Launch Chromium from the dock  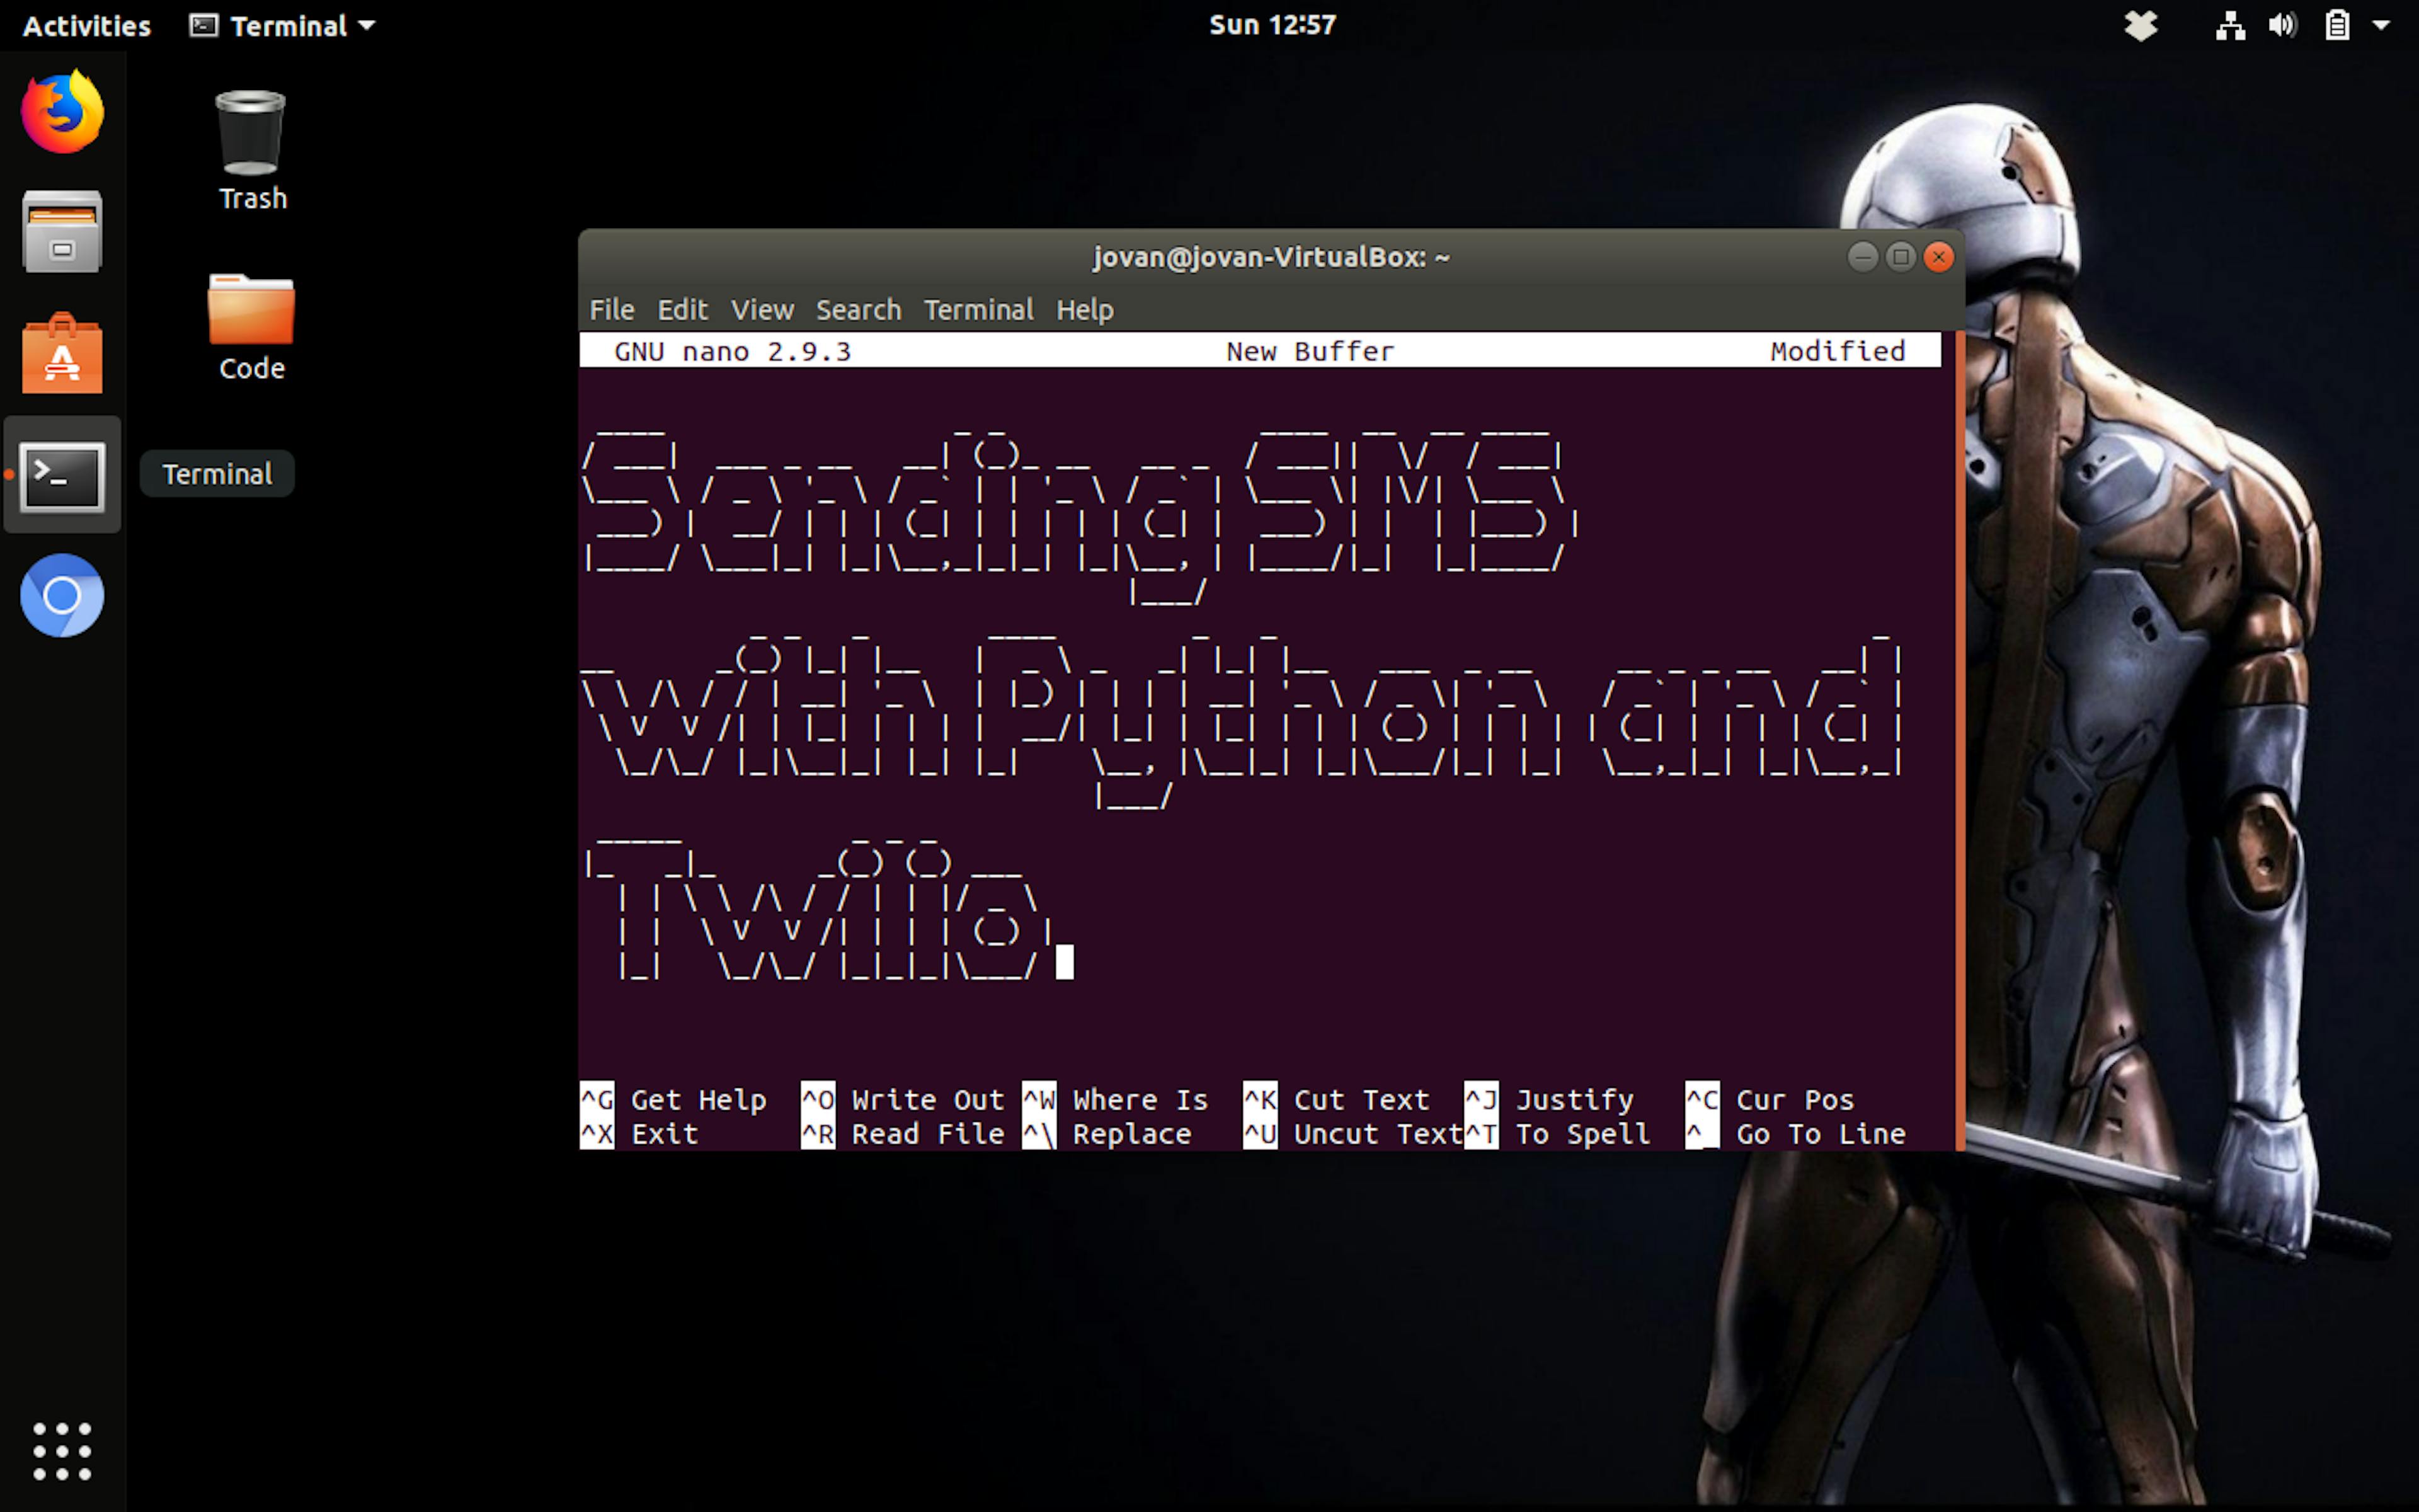click(61, 595)
